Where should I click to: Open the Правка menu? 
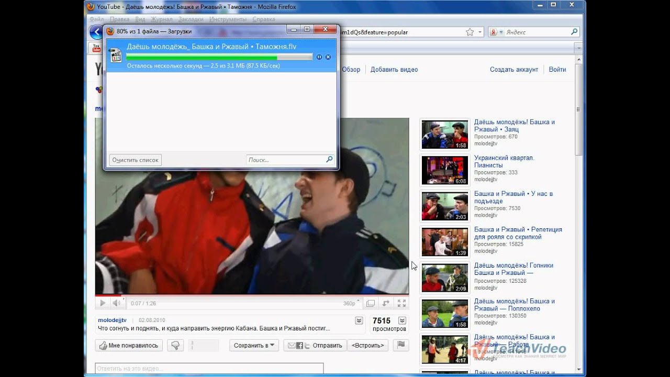[119, 19]
